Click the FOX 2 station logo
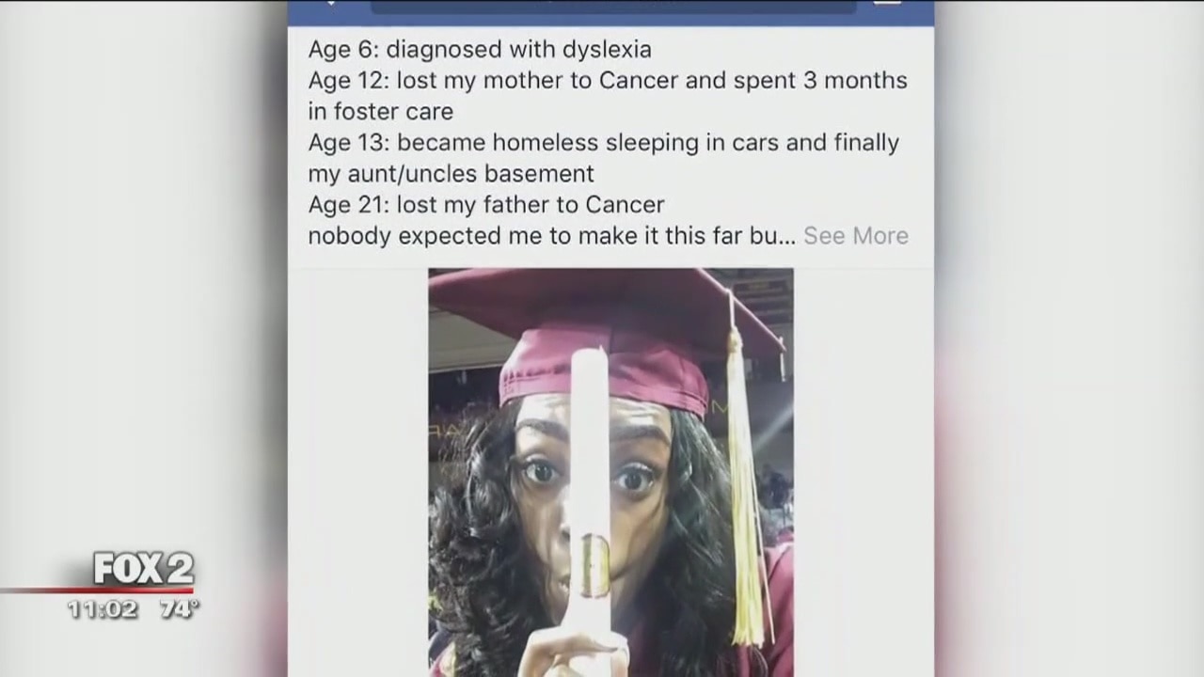1204x677 pixels. pyautogui.click(x=143, y=568)
